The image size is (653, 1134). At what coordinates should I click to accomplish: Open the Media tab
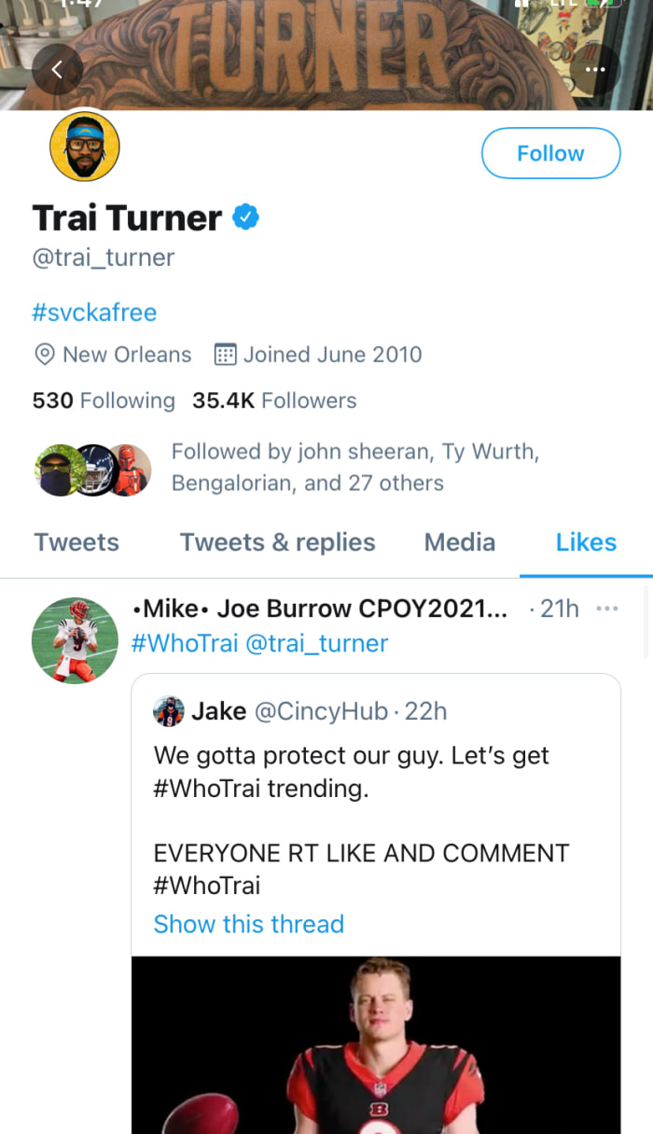pyautogui.click(x=459, y=542)
